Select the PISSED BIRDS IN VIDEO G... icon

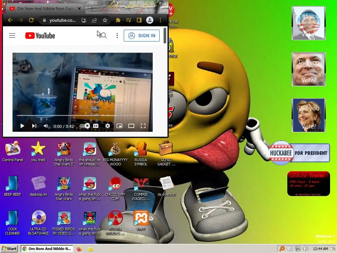[x=64, y=223]
